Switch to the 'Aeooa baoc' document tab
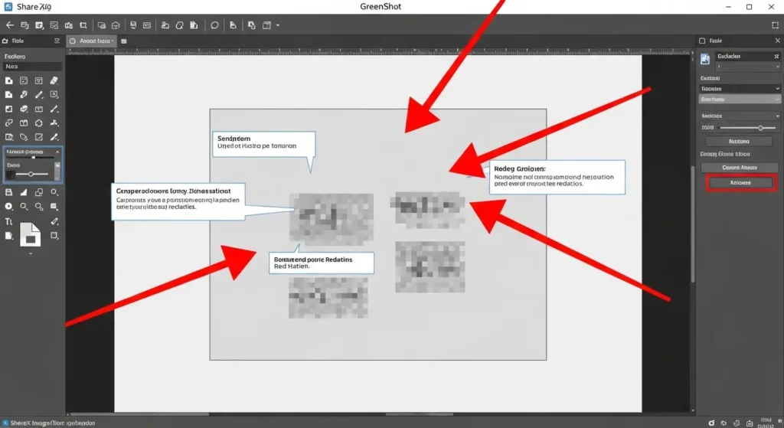The image size is (784, 428). coord(92,41)
